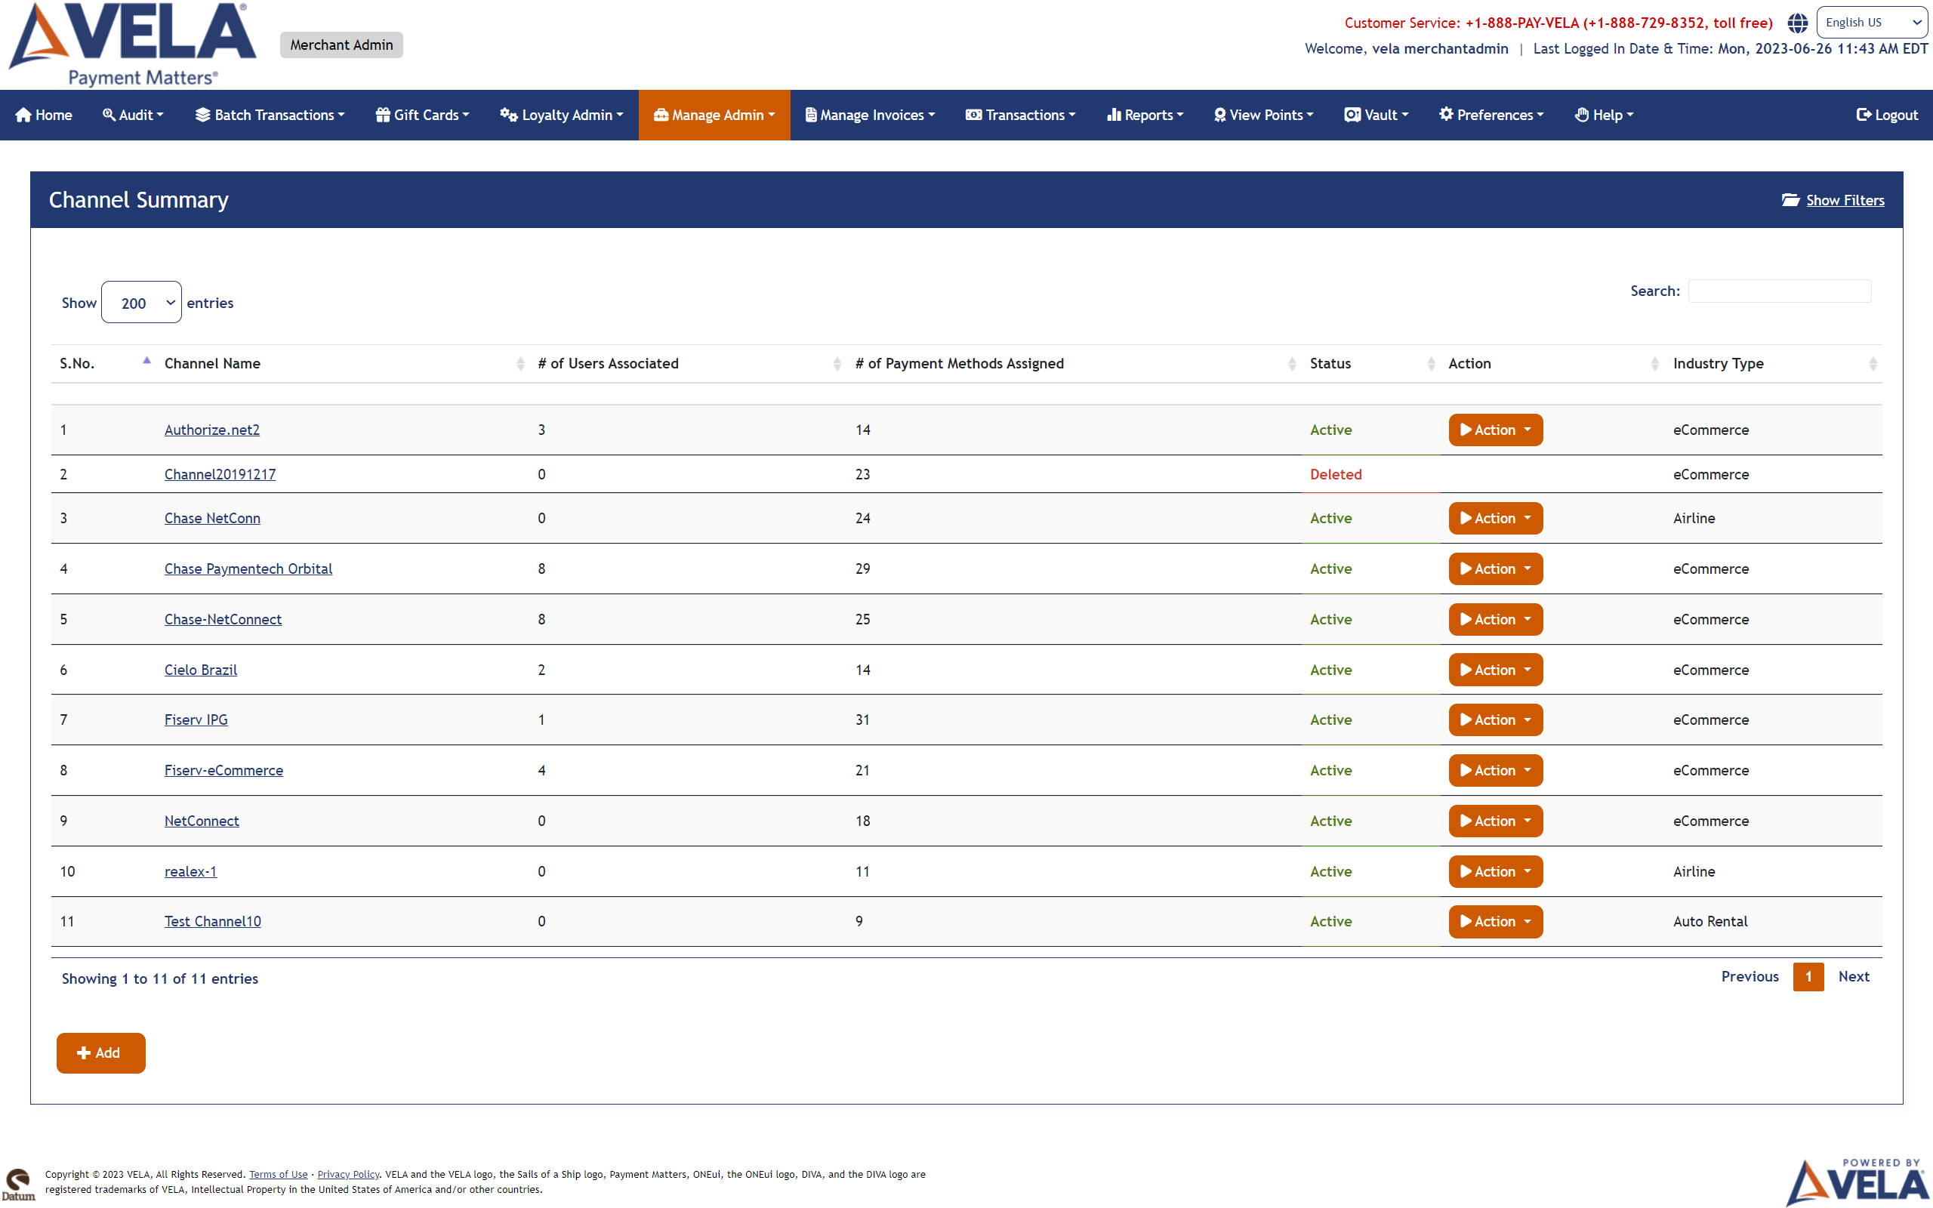Sort by Channel Name column arrows
This screenshot has height=1208, width=1933.
click(520, 365)
